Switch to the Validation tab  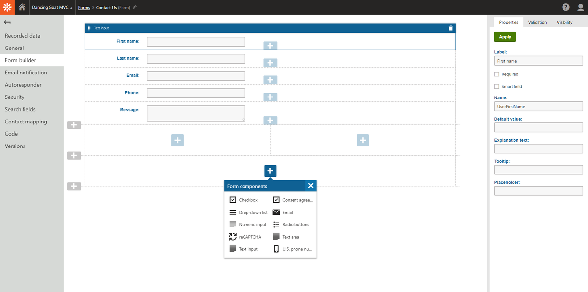coord(537,22)
